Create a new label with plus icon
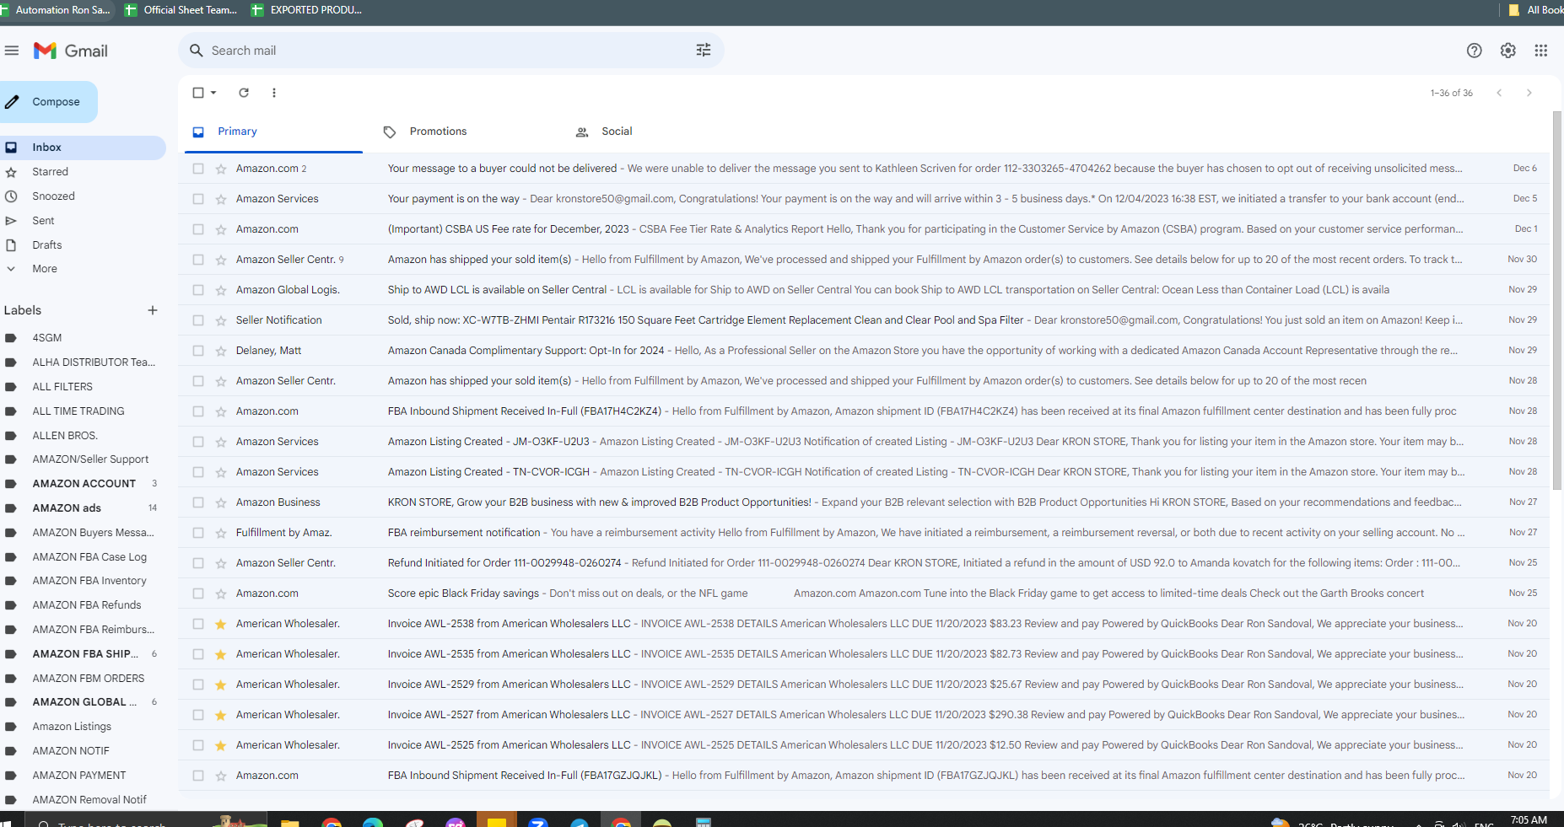The width and height of the screenshot is (1564, 827). click(153, 310)
